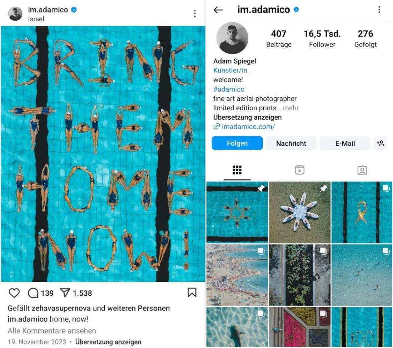Go back using the arrow icon
This screenshot has height=348, width=393.
pyautogui.click(x=218, y=10)
